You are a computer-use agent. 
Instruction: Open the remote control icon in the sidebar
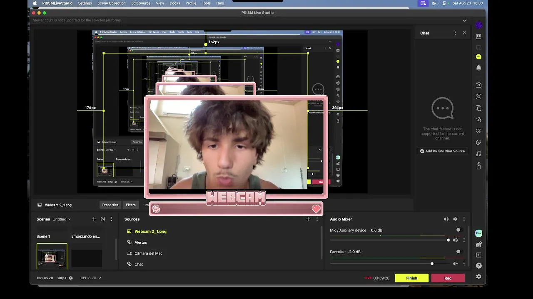pos(478,166)
